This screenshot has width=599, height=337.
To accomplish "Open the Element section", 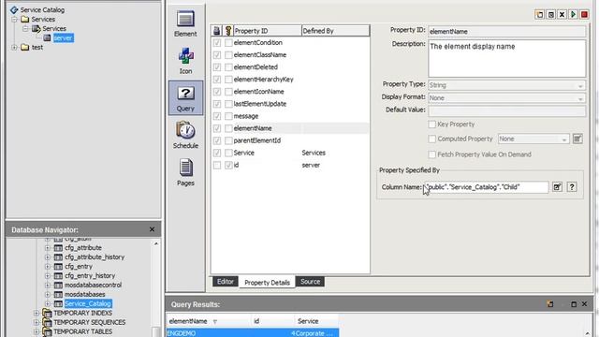I will [x=185, y=23].
